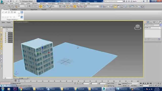Click the Play Animation button
This screenshot has width=162, height=91.
(146, 83)
